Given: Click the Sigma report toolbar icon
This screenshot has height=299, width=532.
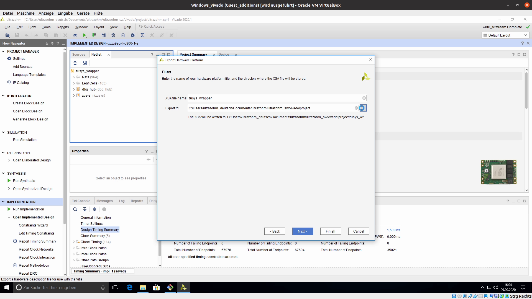Looking at the screenshot, I should tap(142, 35).
